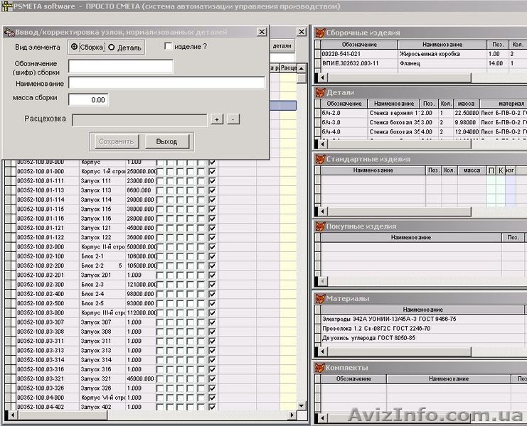This screenshot has height=426, width=527.
Task: Click the Стандартные изделия panel fox icon
Action: coord(320,159)
